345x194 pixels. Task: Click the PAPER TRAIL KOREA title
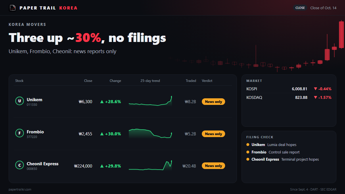coord(49,8)
